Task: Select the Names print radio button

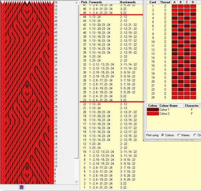Action: pyautogui.click(x=178, y=135)
